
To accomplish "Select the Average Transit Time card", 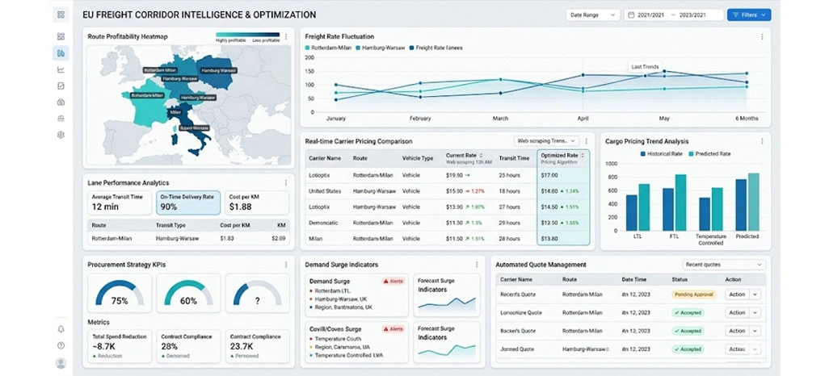I will [120, 203].
